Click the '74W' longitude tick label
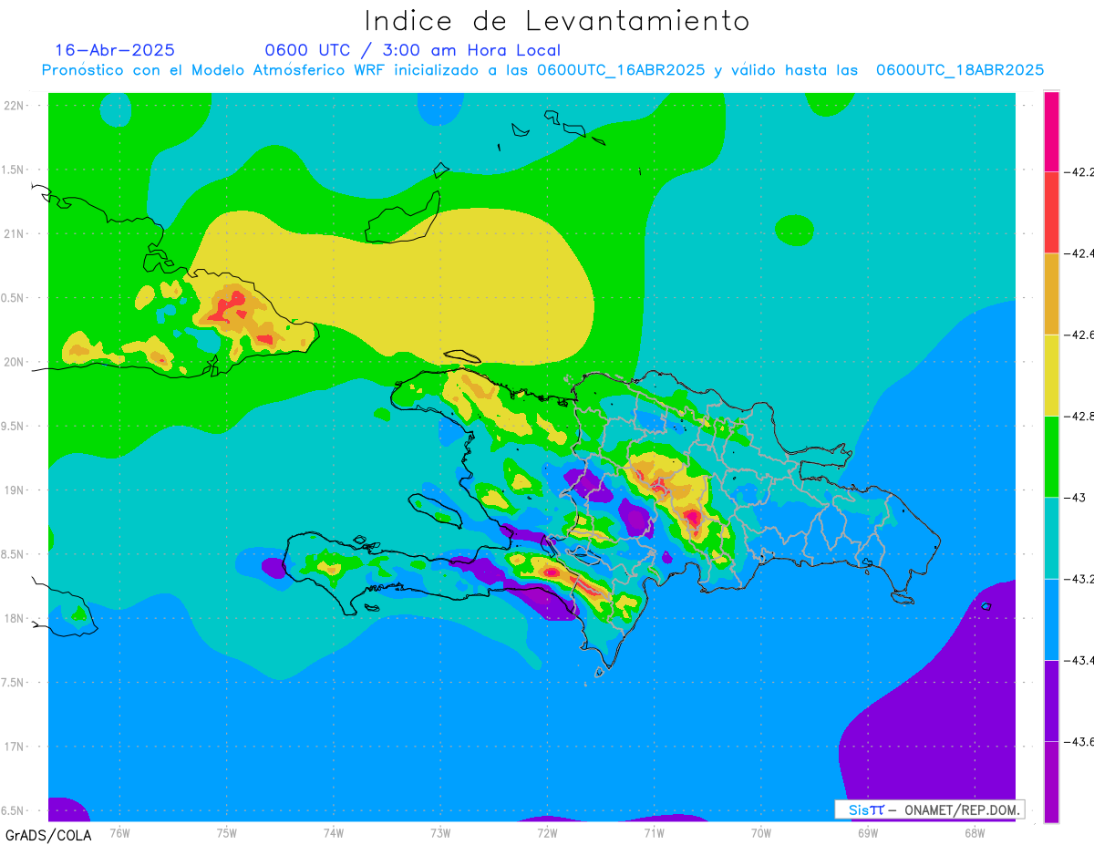The width and height of the screenshot is (1094, 845). [x=334, y=833]
